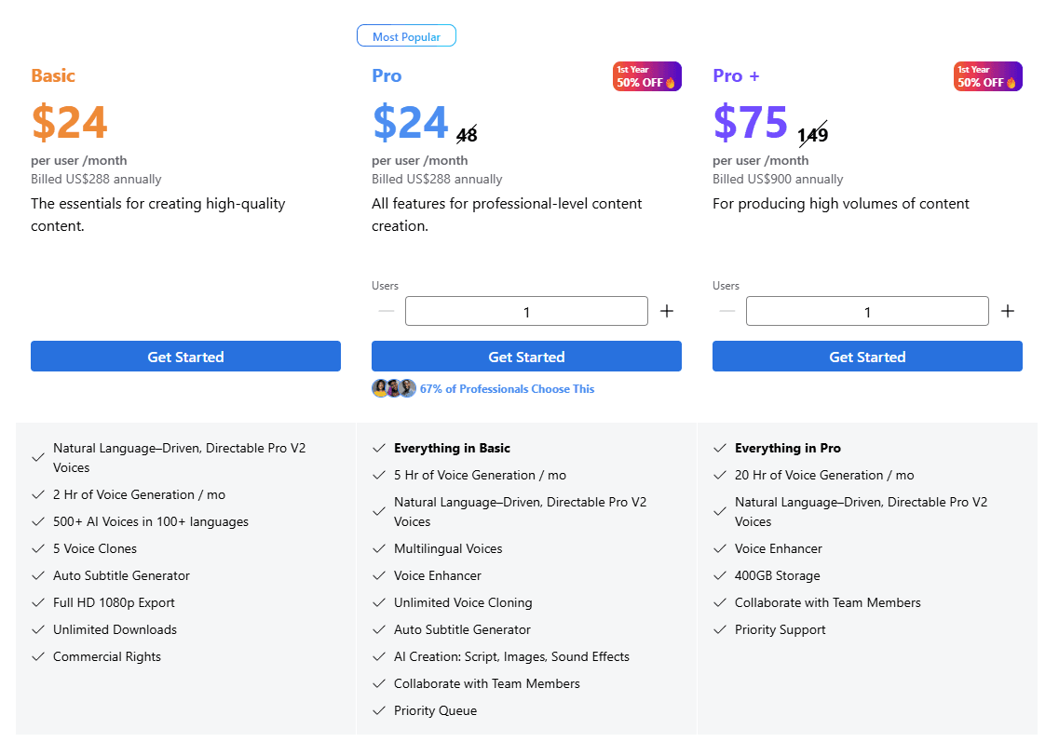Click checkmark next to Commercial Rights
The image size is (1059, 742).
[x=38, y=657]
